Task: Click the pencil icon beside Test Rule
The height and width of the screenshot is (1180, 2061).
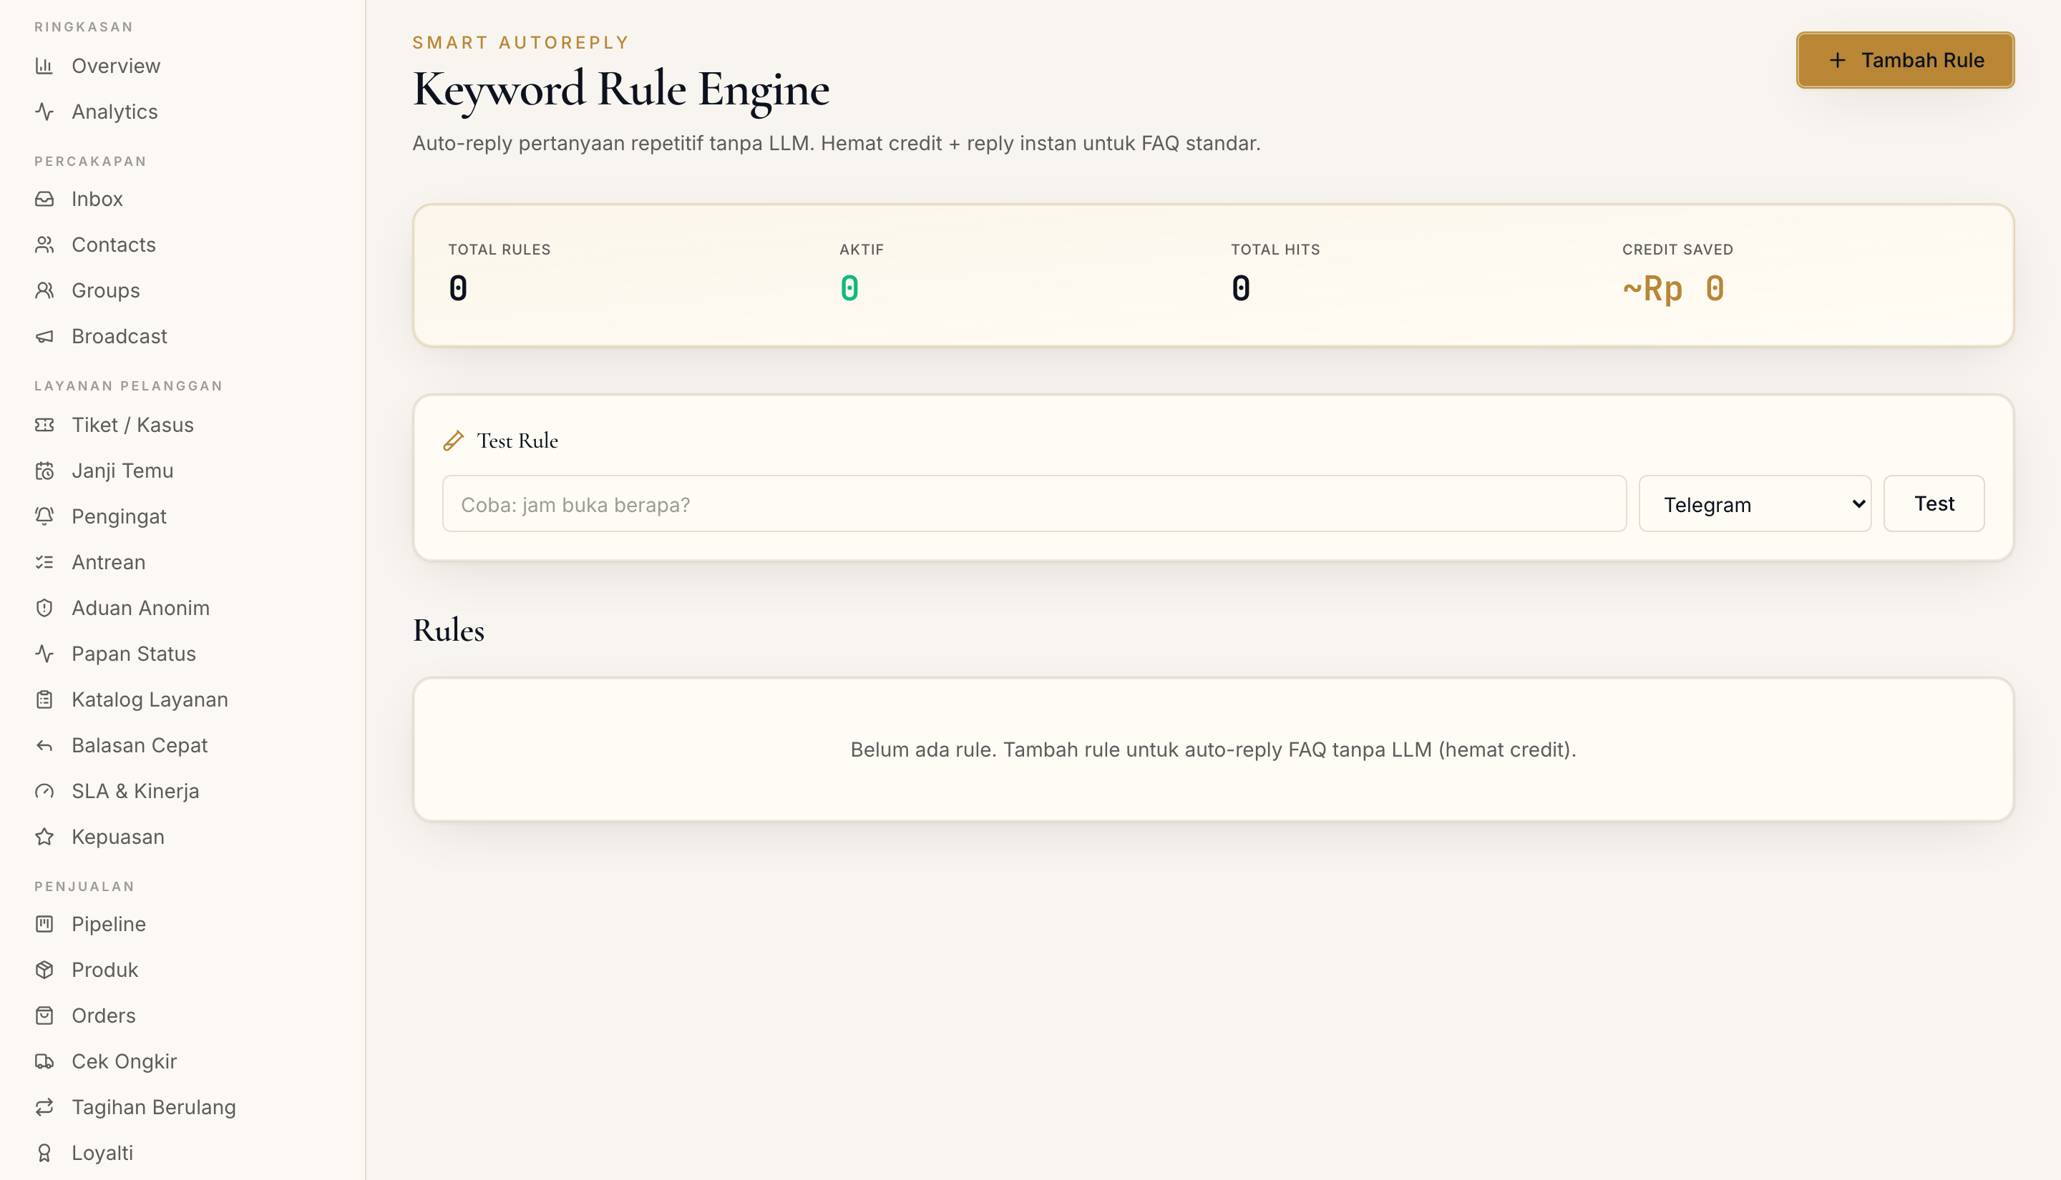Action: click(453, 441)
